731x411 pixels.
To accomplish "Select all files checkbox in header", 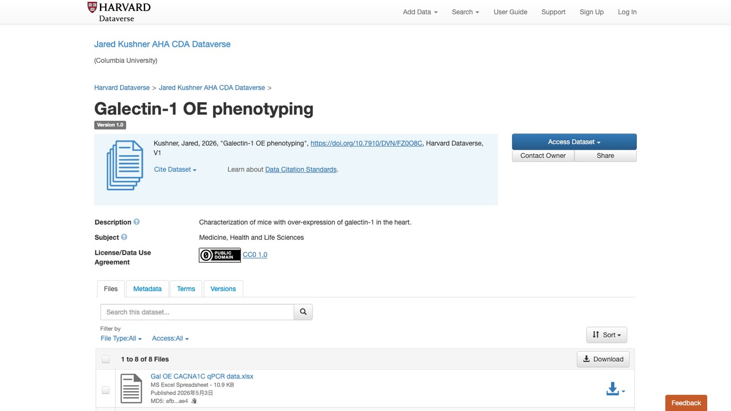I will click(106, 359).
